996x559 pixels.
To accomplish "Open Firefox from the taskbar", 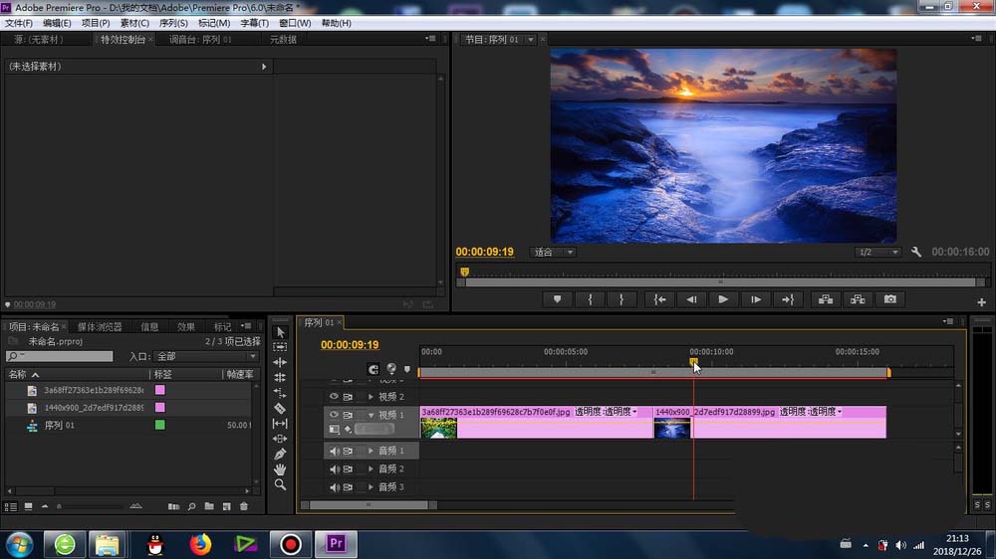I will point(201,544).
